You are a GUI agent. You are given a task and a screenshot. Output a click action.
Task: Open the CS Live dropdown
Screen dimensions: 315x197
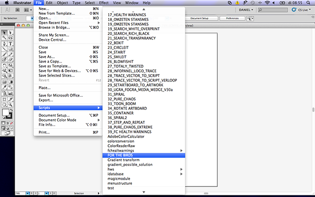tap(301, 9)
